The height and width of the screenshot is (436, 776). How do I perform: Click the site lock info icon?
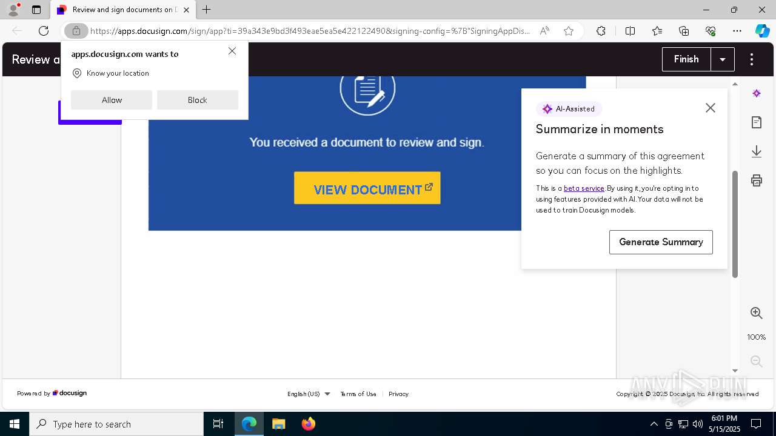tap(76, 31)
